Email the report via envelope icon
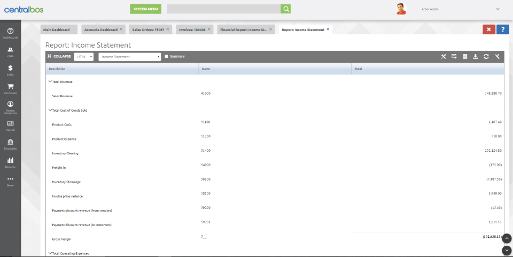 click(454, 57)
